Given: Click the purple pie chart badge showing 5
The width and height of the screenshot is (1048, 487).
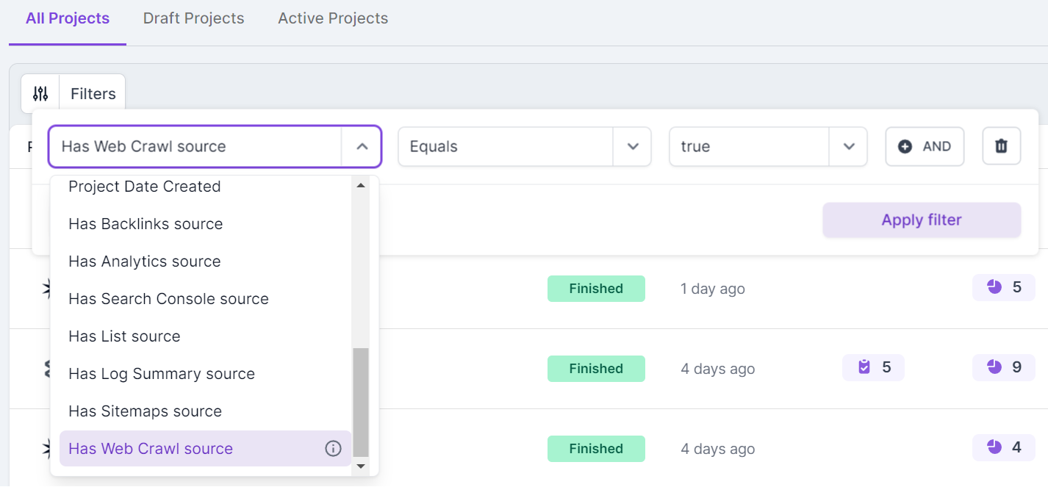Looking at the screenshot, I should [1003, 287].
